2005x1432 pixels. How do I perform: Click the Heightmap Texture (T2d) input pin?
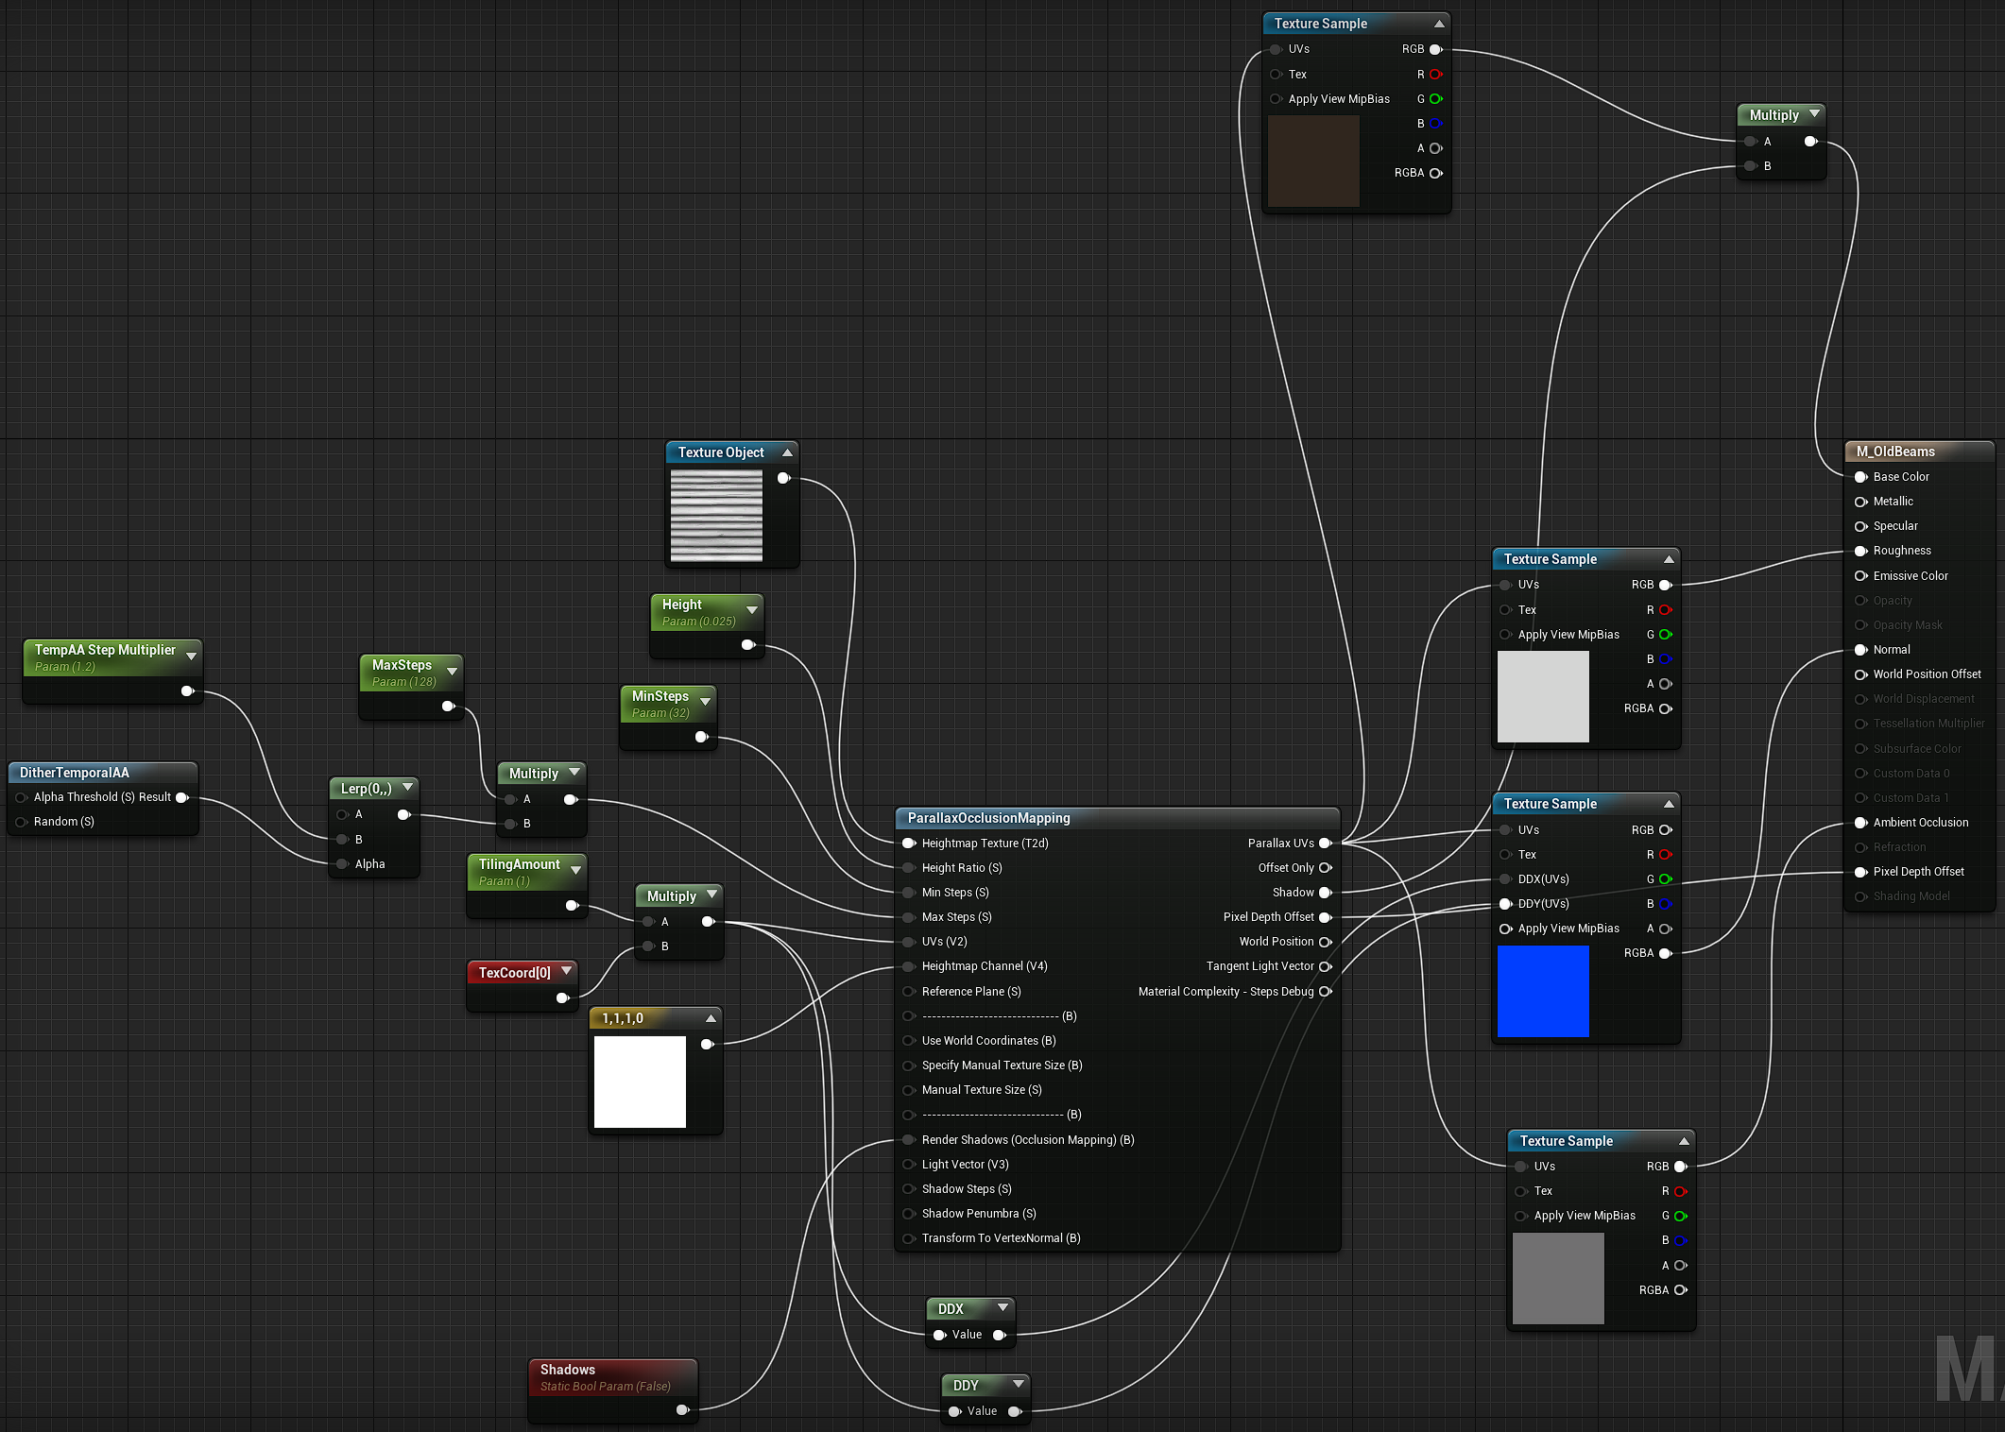coord(909,844)
